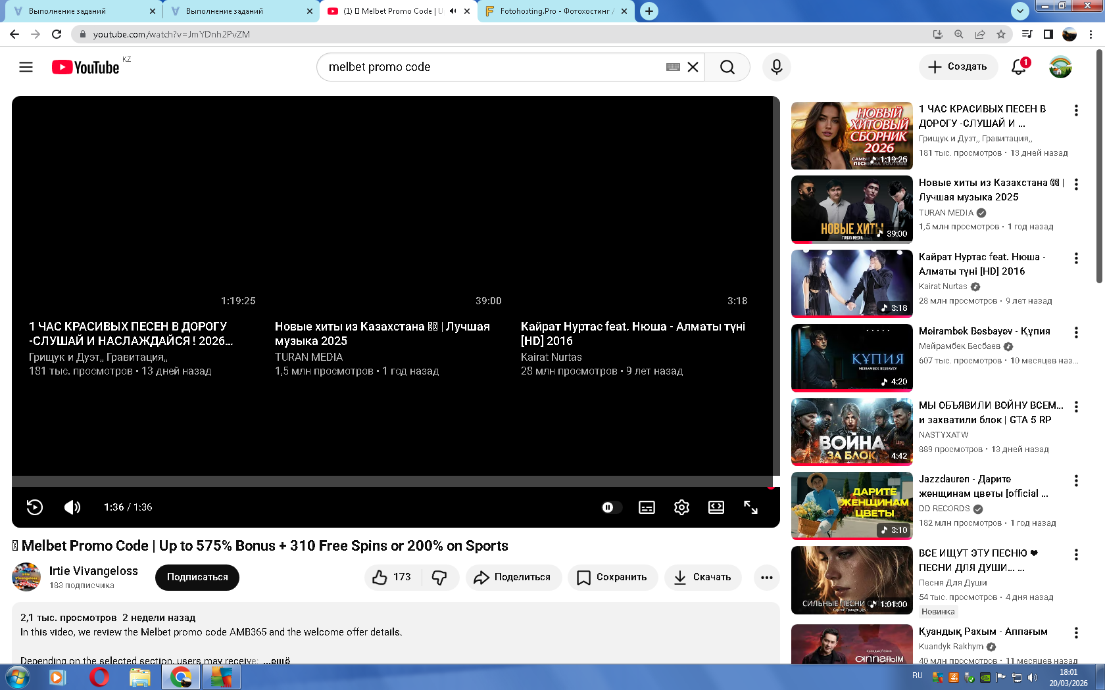This screenshot has height=690, width=1105.
Task: Open account avatar menu
Action: (1060, 67)
